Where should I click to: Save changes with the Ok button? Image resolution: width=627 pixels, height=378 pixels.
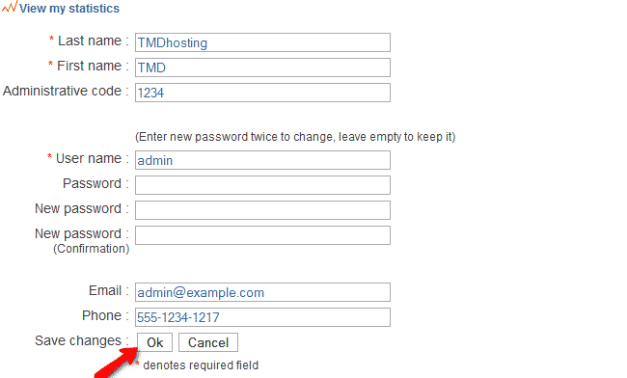(154, 342)
